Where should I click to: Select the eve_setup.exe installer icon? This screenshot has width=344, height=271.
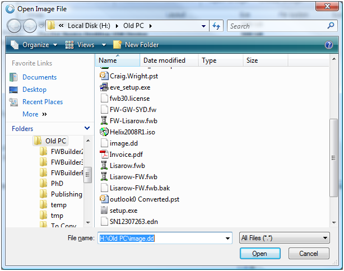[104, 87]
